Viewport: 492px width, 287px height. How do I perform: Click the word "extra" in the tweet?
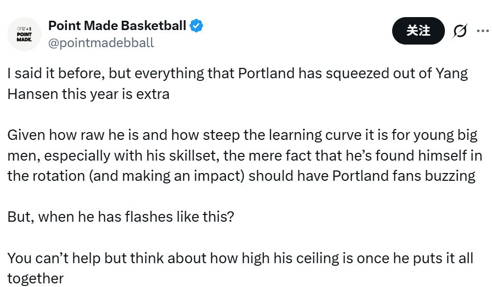pos(153,94)
